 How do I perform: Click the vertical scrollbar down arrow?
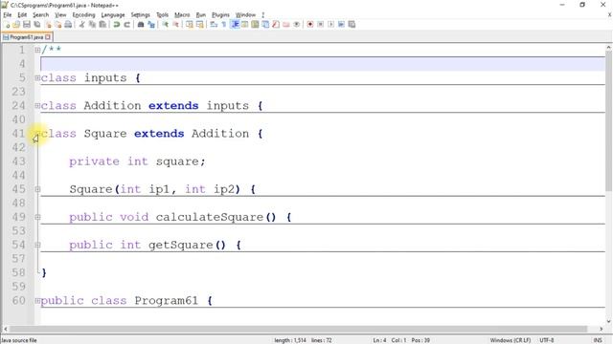point(608,321)
